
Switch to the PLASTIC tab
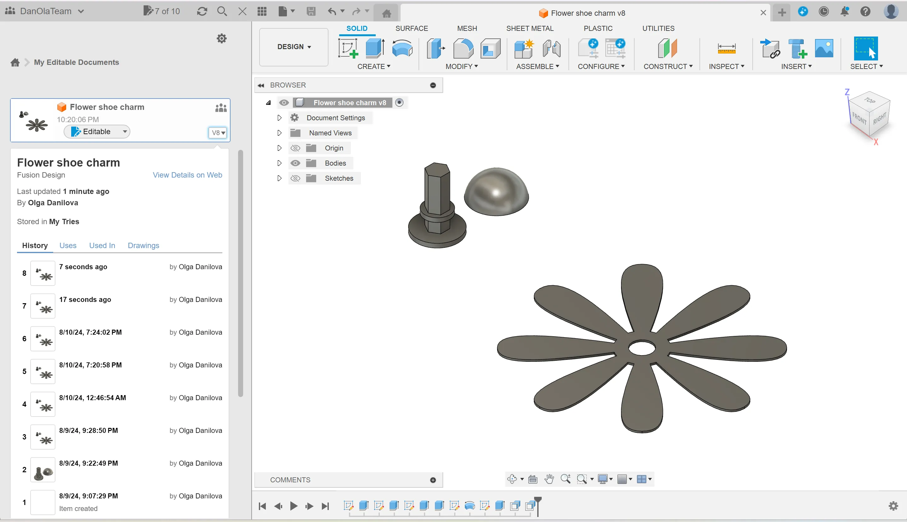pos(598,28)
